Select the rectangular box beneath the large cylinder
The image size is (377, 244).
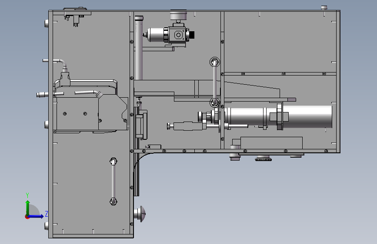pyautogui.click(x=271, y=143)
